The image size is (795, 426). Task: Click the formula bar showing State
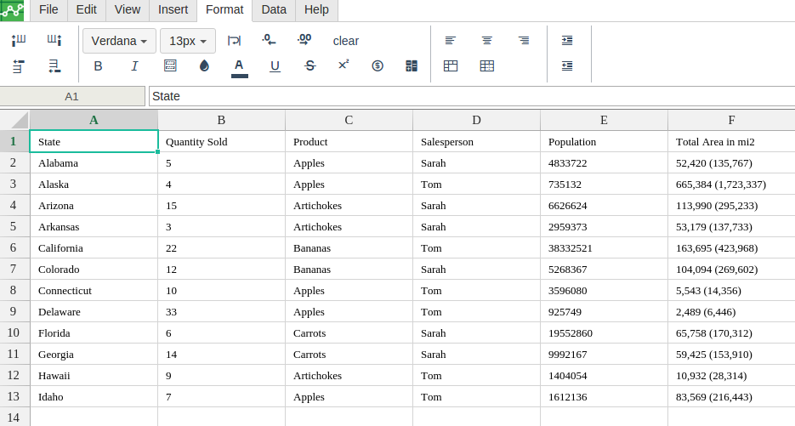pos(471,96)
